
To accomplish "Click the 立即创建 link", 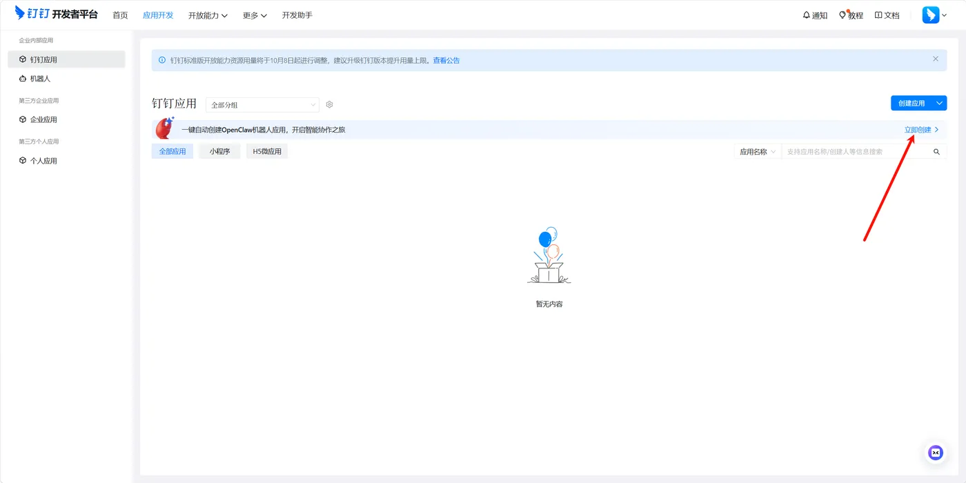I will 918,130.
